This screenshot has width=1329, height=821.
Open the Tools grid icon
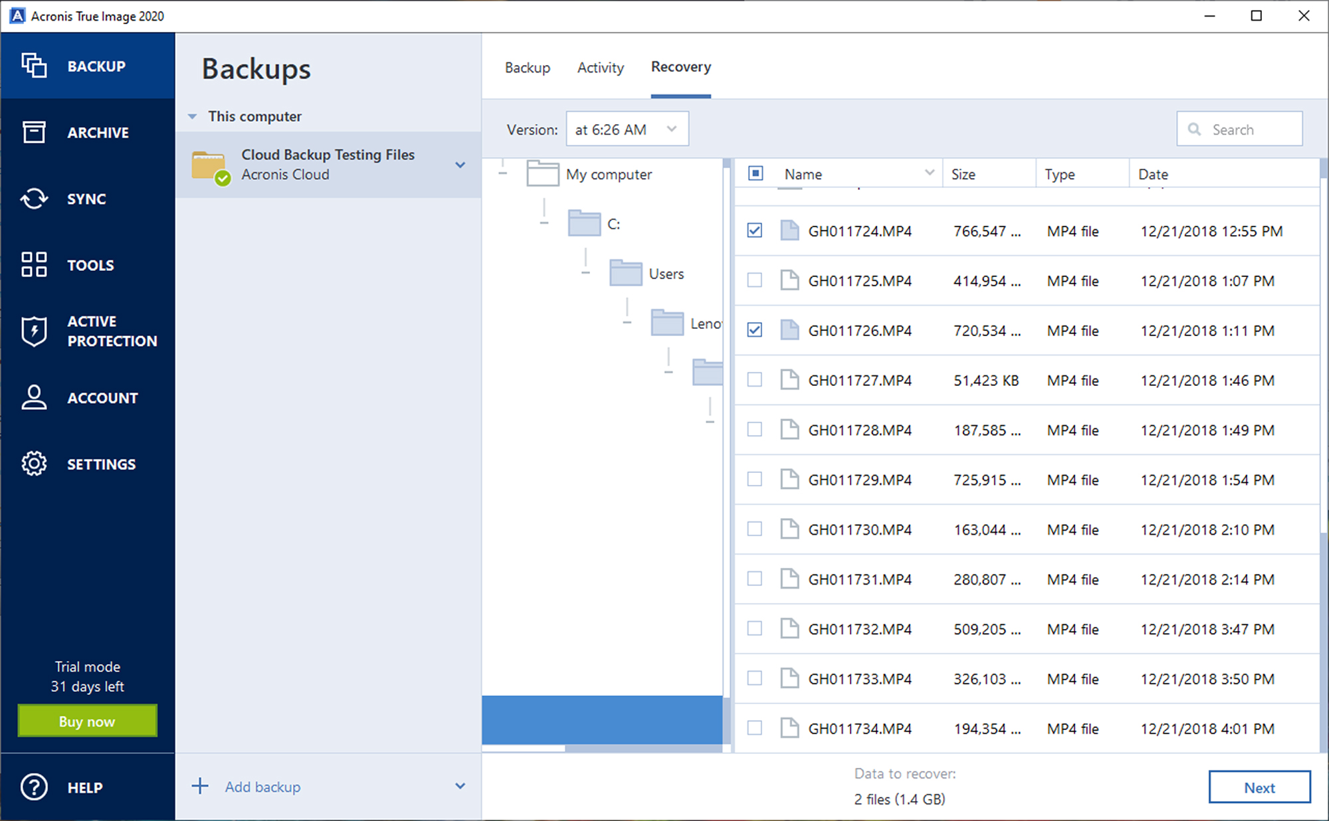click(x=34, y=264)
